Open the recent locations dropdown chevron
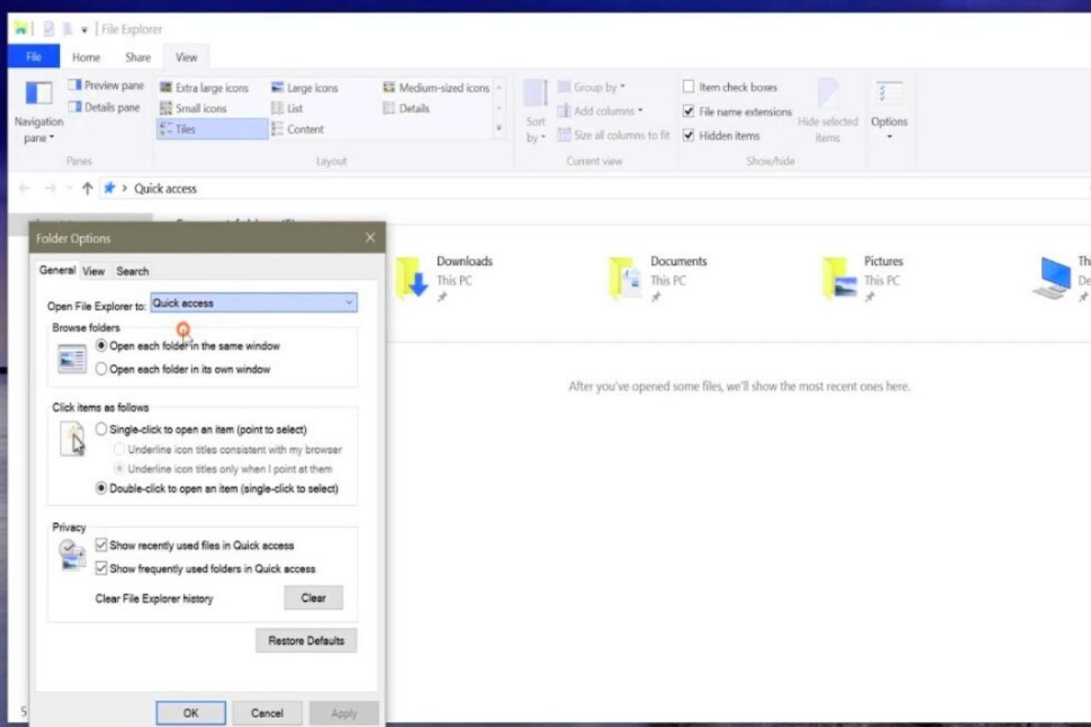This screenshot has height=727, width=1091. [x=68, y=188]
